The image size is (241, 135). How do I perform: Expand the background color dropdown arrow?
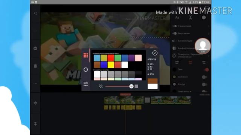(191, 91)
